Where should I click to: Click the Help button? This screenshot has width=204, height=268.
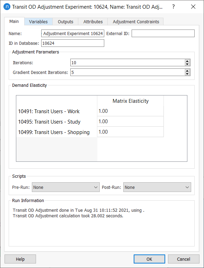pyautogui.click(x=20, y=259)
